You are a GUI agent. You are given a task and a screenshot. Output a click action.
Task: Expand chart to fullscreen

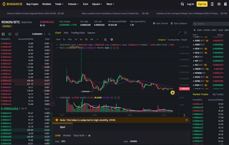pos(179,33)
